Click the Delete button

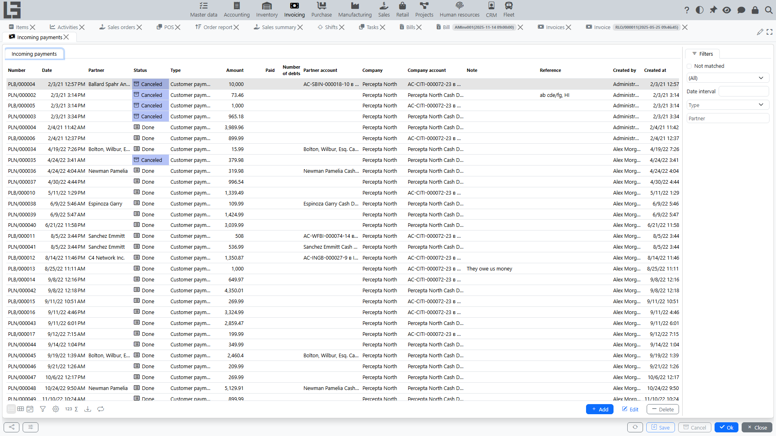(662, 409)
